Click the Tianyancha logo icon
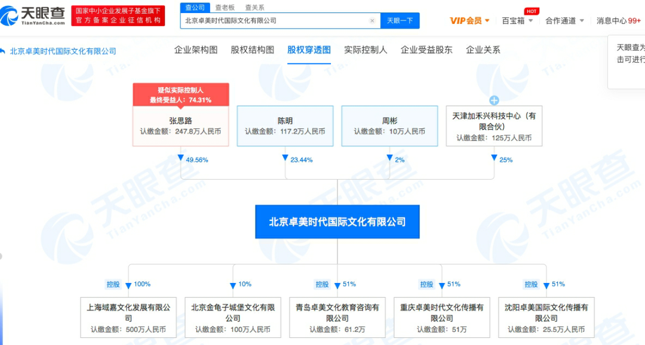 click(10, 15)
